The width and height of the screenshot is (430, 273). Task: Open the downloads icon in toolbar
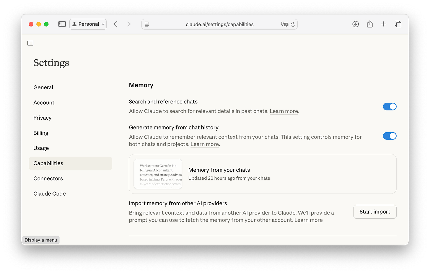pyautogui.click(x=356, y=24)
